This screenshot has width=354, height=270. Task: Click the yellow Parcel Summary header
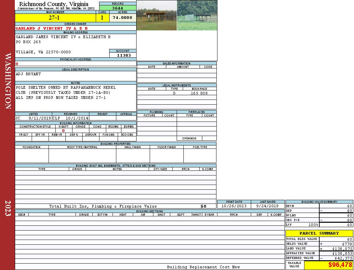(x=319, y=233)
